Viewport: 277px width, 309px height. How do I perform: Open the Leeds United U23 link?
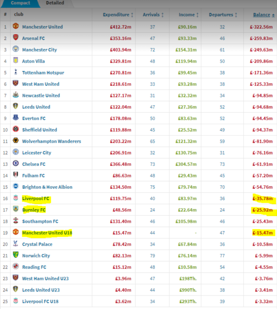[x=41, y=290]
